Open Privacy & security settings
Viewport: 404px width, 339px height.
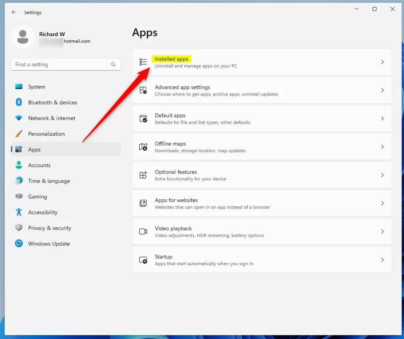[50, 228]
